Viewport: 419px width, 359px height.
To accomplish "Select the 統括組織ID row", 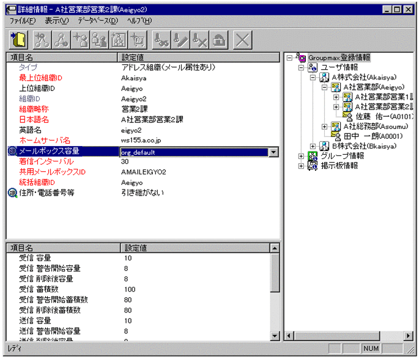I will [x=143, y=182].
